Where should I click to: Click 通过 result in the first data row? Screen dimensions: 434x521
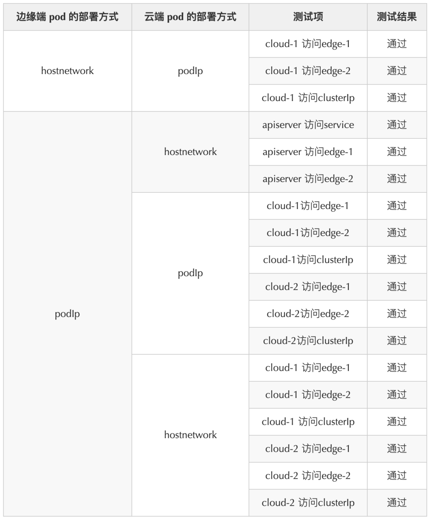tap(397, 44)
